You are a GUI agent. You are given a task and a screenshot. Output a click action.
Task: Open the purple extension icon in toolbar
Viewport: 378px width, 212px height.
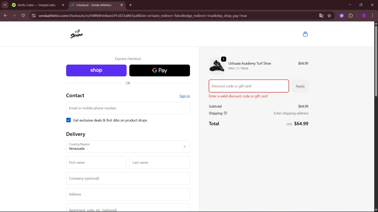click(x=342, y=16)
